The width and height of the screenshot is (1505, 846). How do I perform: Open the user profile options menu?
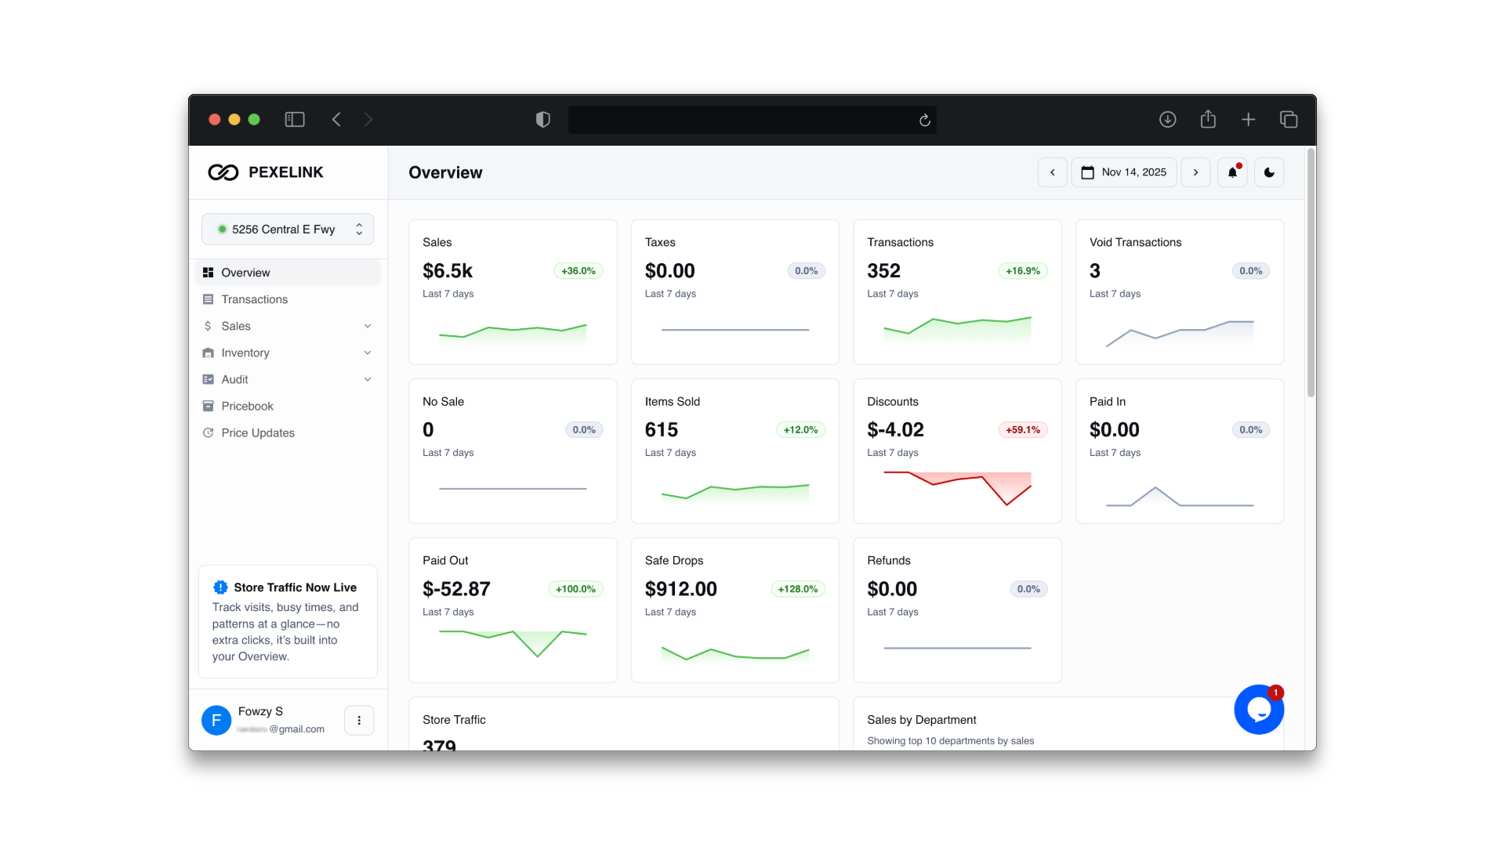(359, 720)
